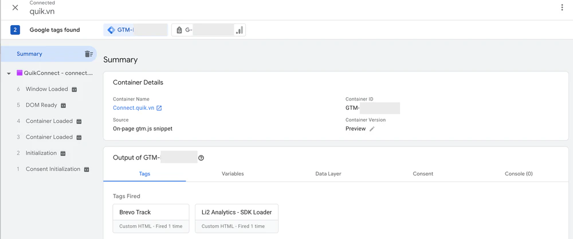Open the Li2 Analytics - SDK Loader tag card
The width and height of the screenshot is (573, 239).
pyautogui.click(x=237, y=218)
